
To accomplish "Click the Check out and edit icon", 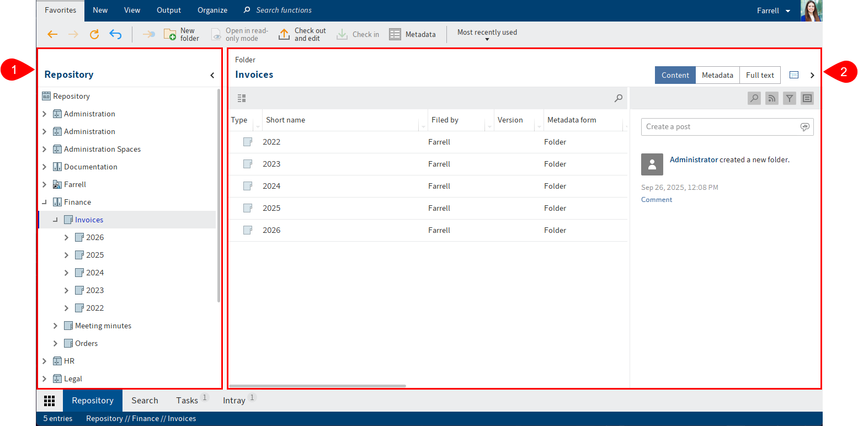I will (x=284, y=35).
